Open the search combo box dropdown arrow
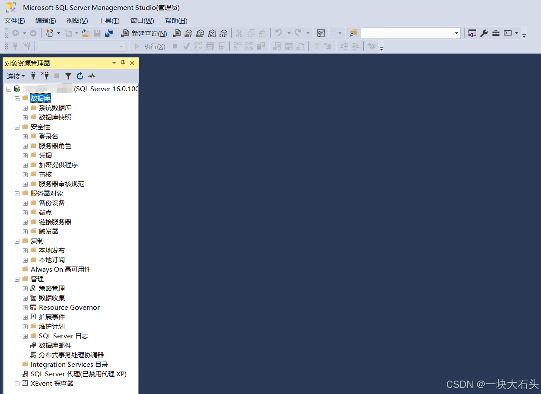Screen dimensions: 541x394 (456, 33)
